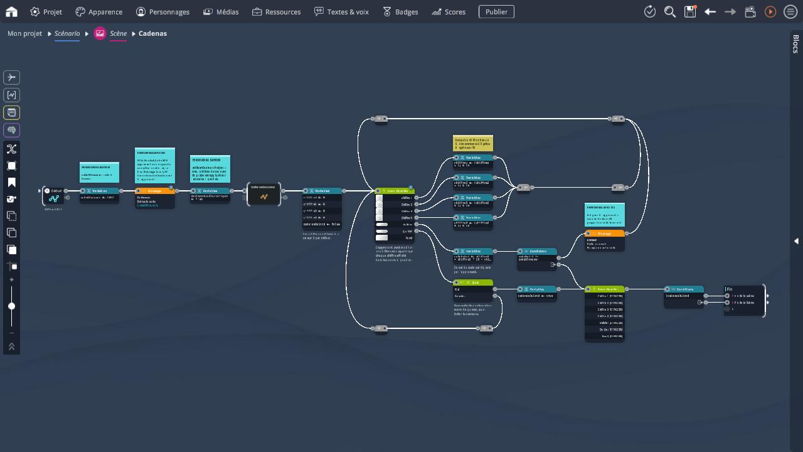Zoom in with the plus icon
Viewport: 803px width, 452px height.
pyautogui.click(x=11, y=279)
